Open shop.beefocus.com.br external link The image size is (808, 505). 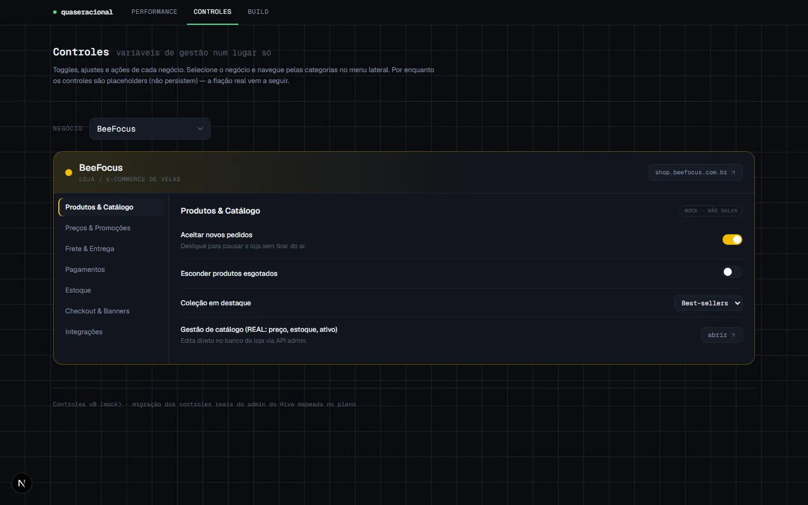tap(695, 173)
